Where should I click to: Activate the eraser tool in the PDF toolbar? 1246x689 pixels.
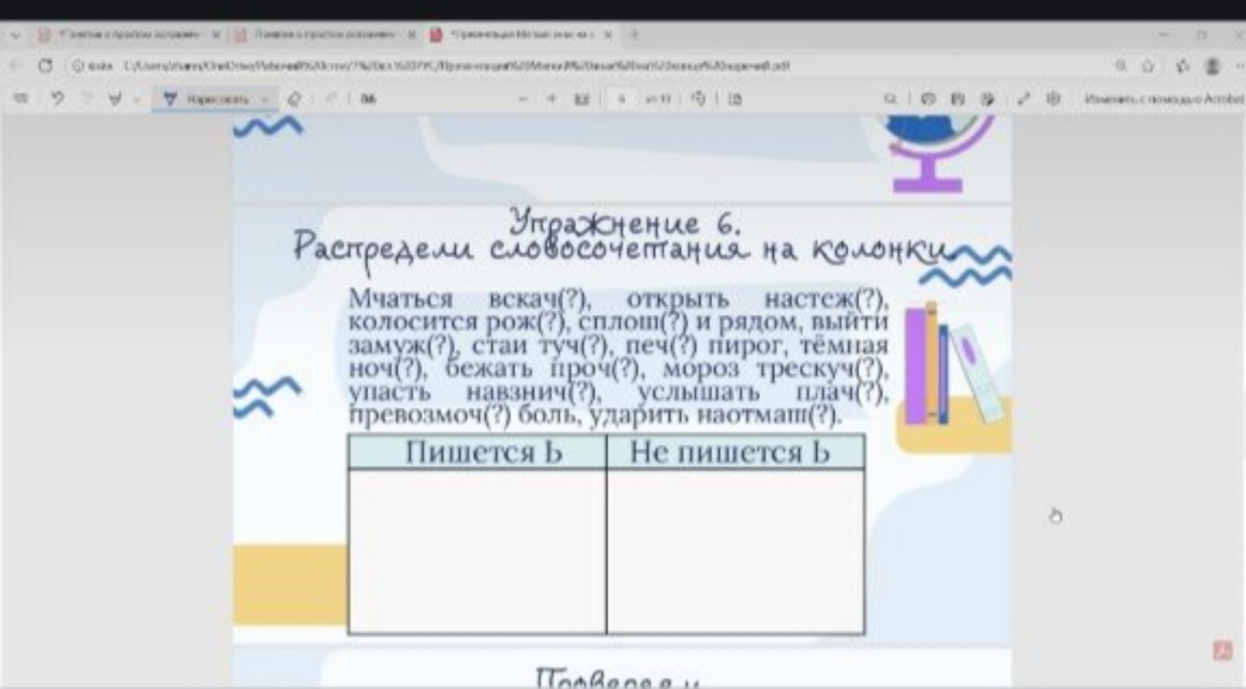point(294,98)
